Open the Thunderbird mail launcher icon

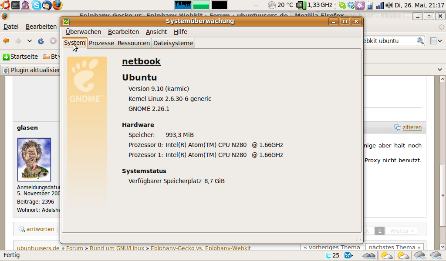[47, 5]
